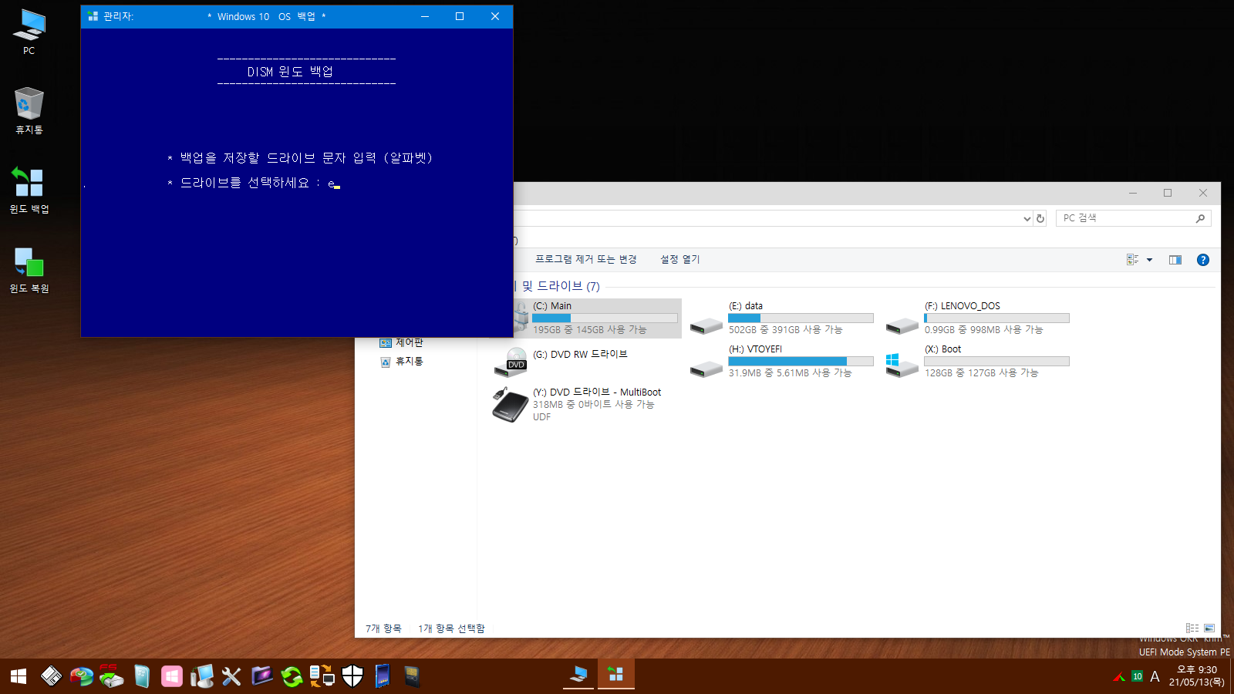This screenshot has height=694, width=1234.
Task: Click the teal window-book taskbar icon
Action: (142, 676)
